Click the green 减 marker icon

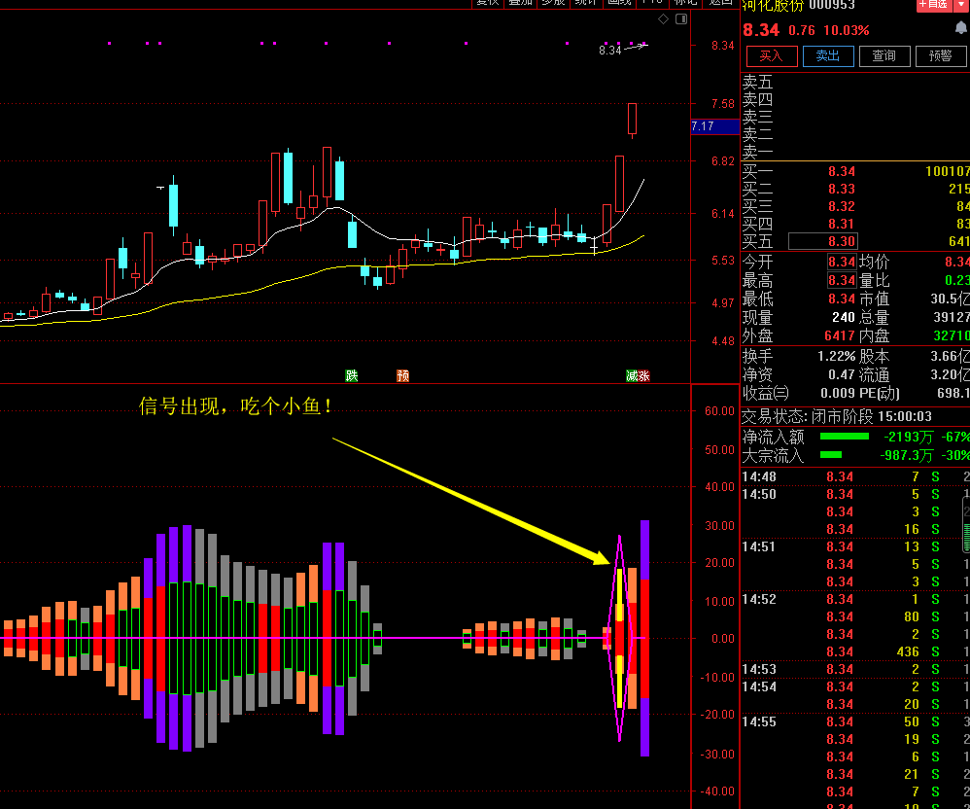pyautogui.click(x=632, y=375)
